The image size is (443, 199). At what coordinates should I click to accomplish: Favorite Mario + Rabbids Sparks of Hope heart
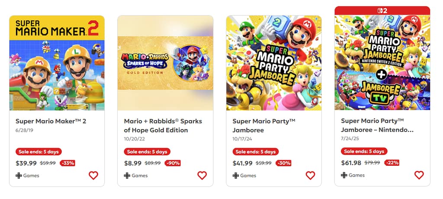click(202, 175)
